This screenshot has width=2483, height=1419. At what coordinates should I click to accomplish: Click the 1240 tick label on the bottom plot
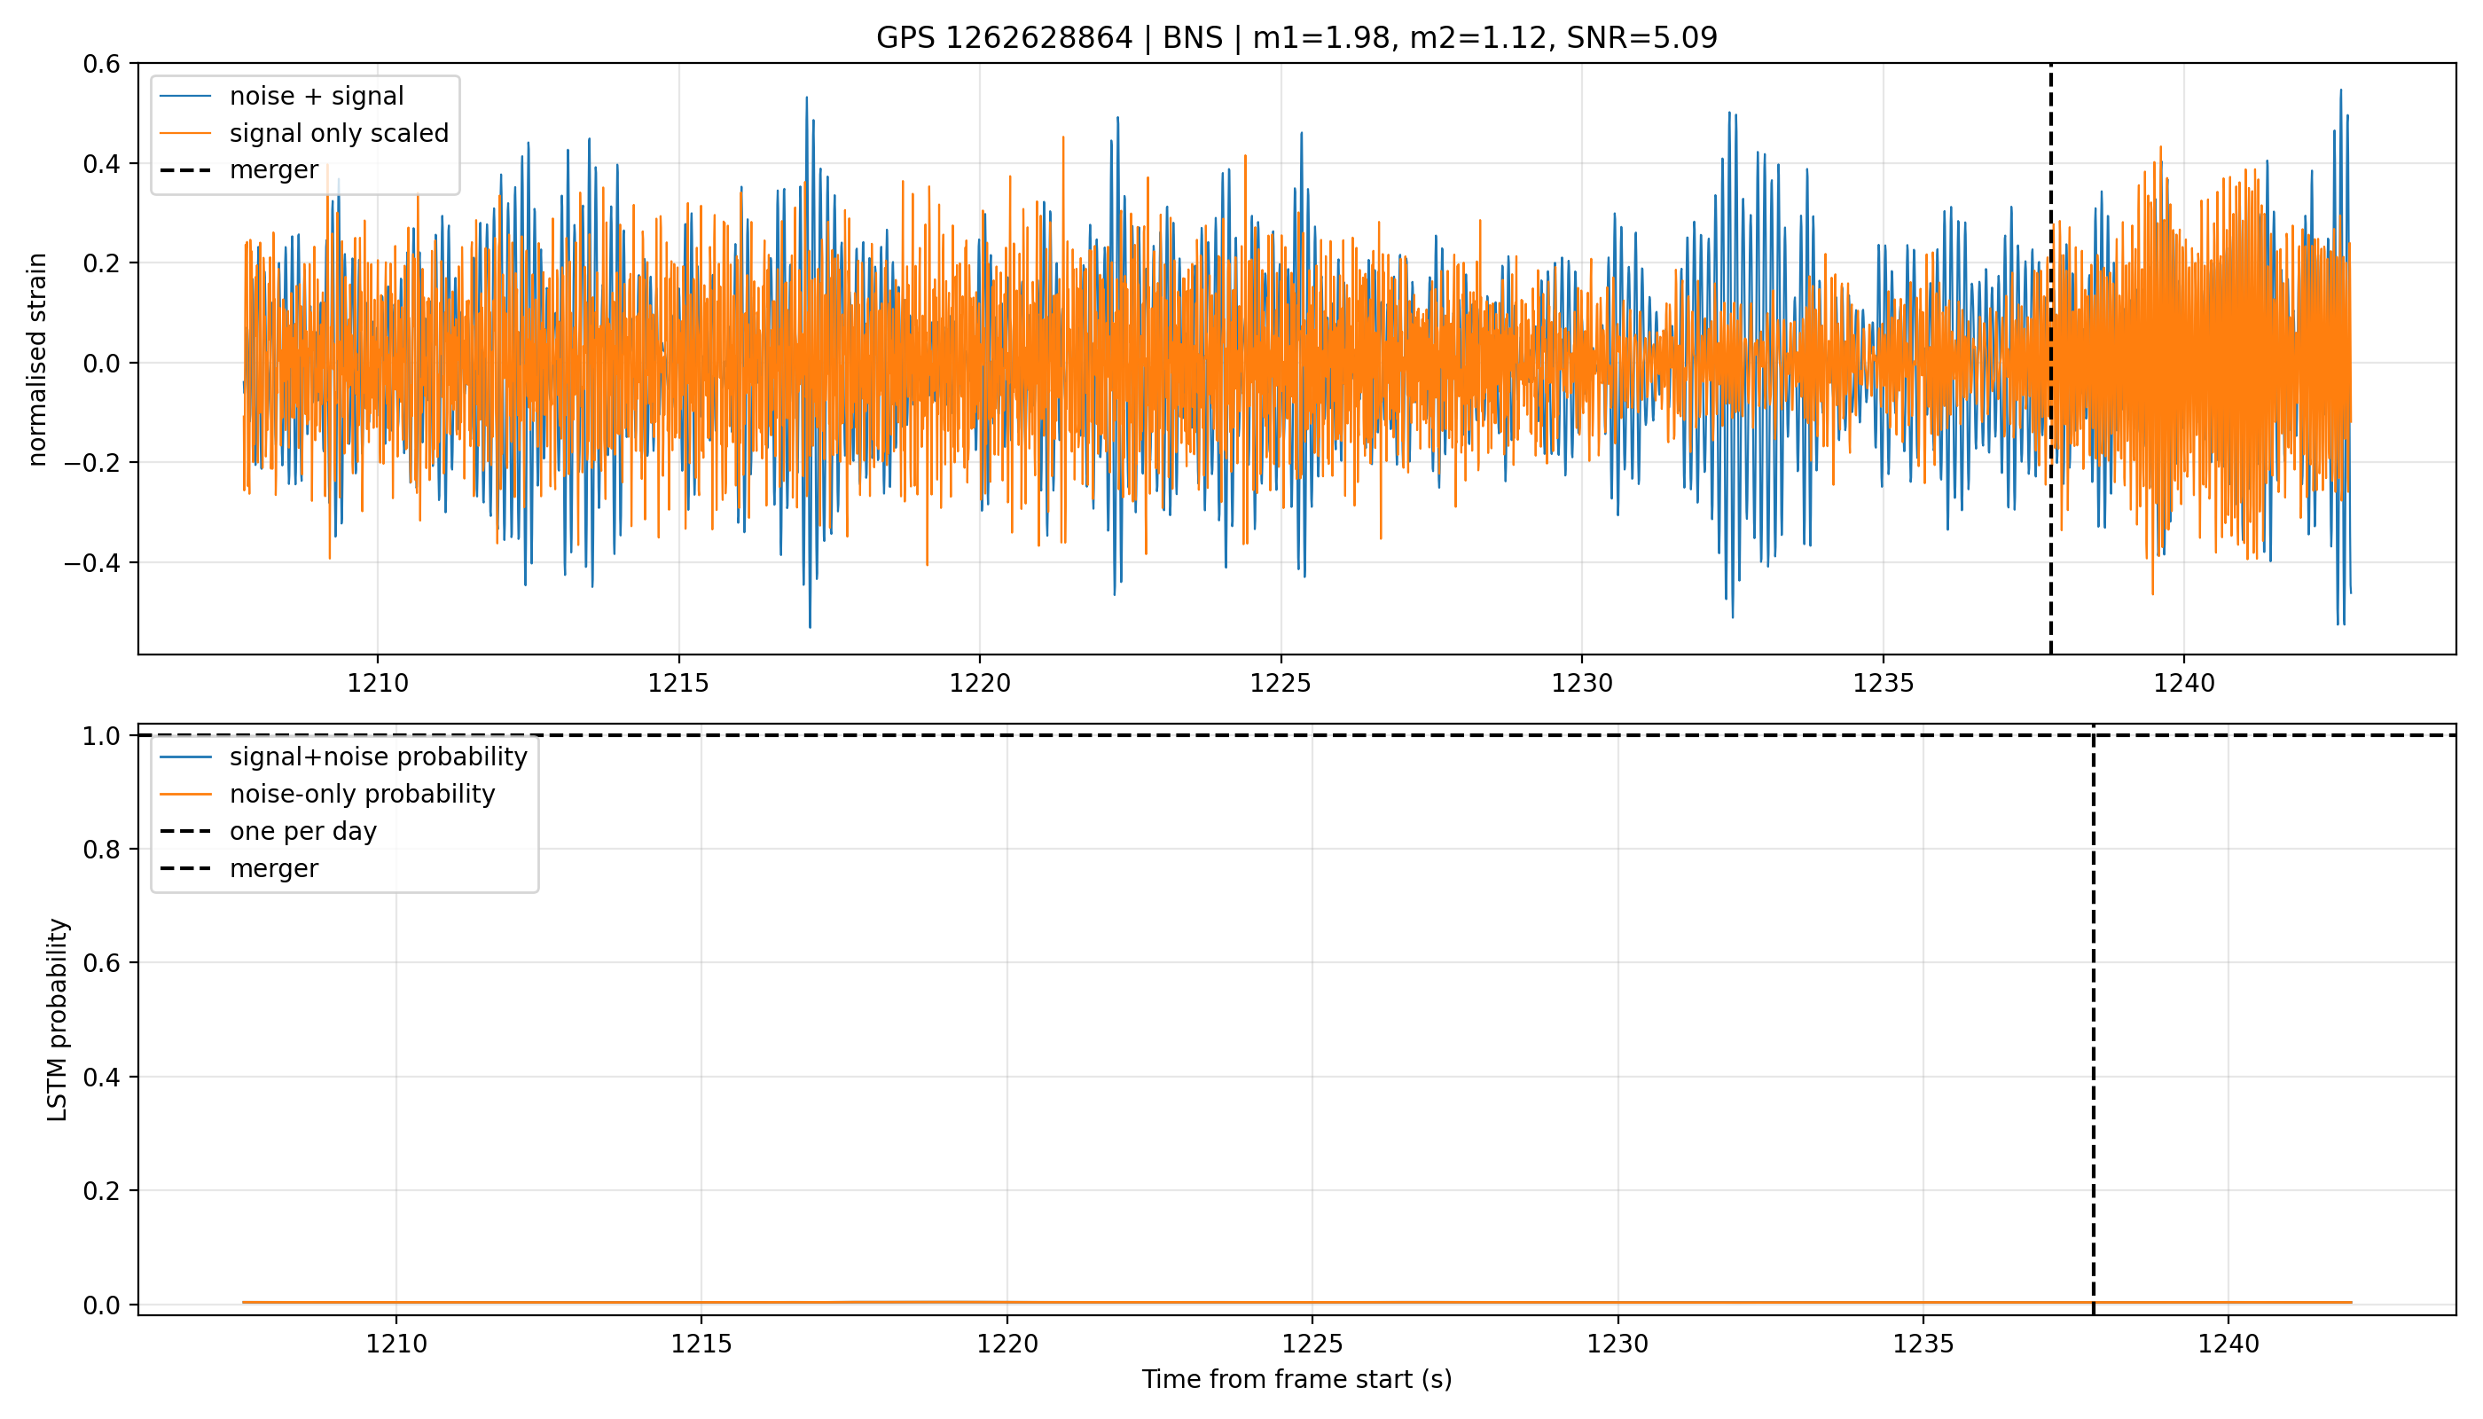coord(2228,1344)
